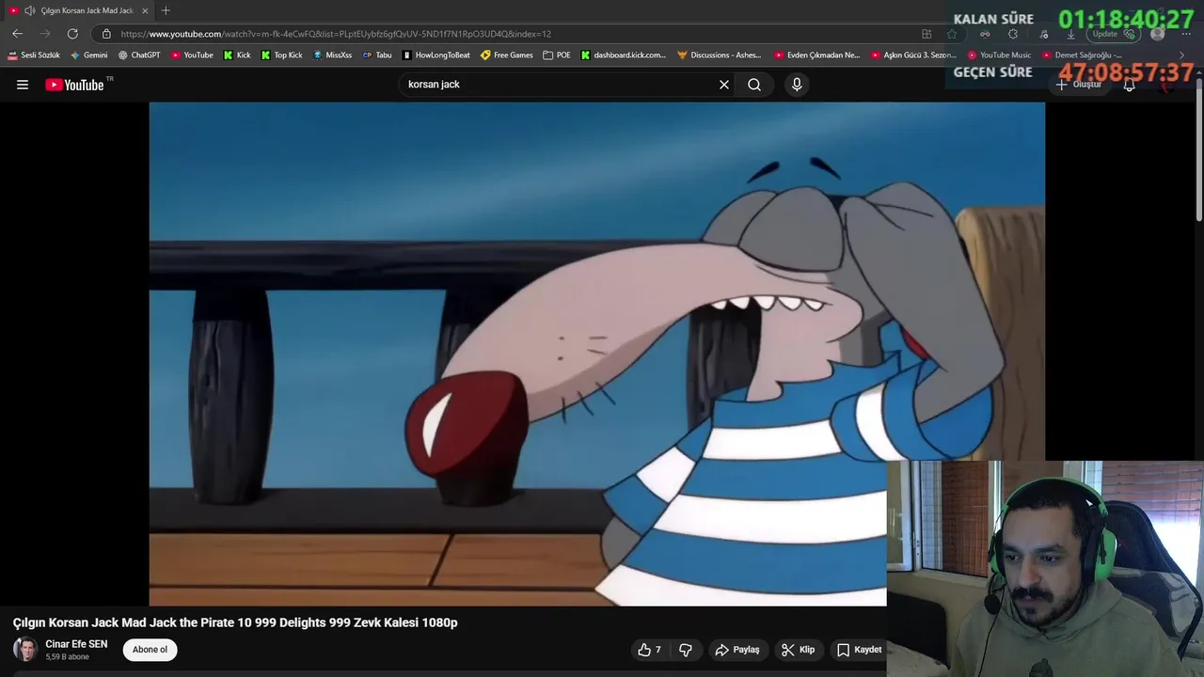
Task: Open the YouTube Music bookmark
Action: (x=999, y=55)
